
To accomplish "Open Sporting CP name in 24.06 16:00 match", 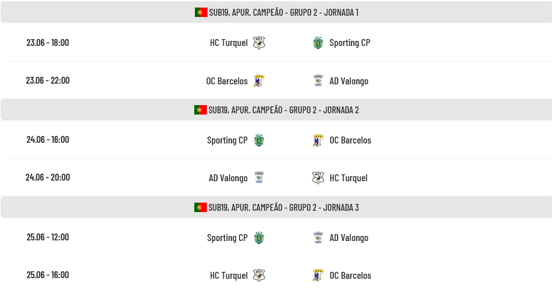I will pos(227,140).
